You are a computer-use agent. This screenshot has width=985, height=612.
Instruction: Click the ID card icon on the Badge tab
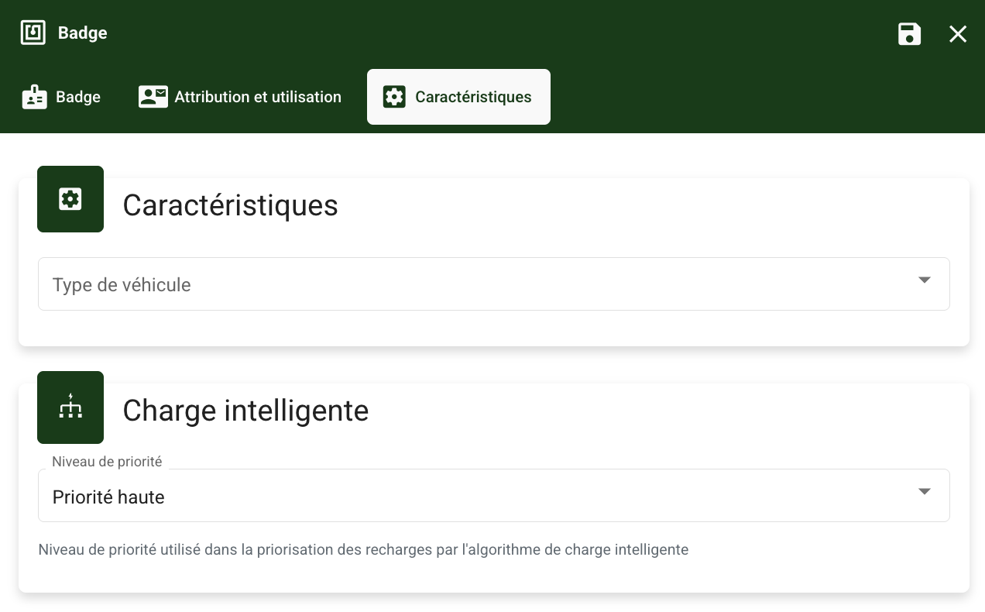(35, 97)
